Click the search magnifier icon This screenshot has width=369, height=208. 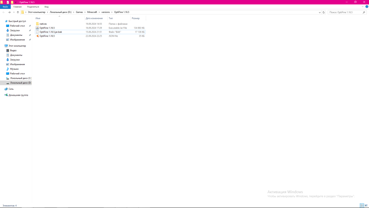[x=364, y=12]
